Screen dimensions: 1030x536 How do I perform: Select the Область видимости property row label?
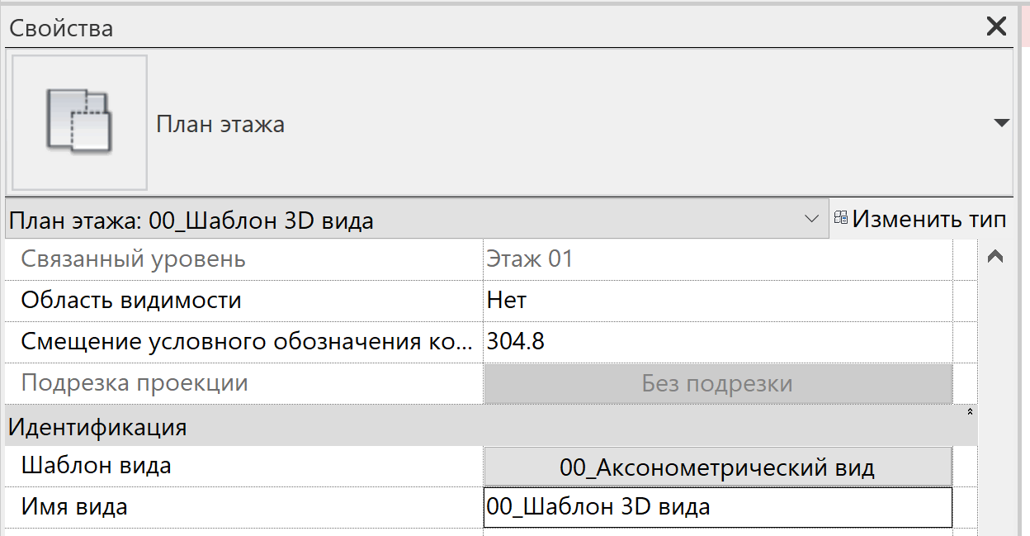pyautogui.click(x=131, y=300)
